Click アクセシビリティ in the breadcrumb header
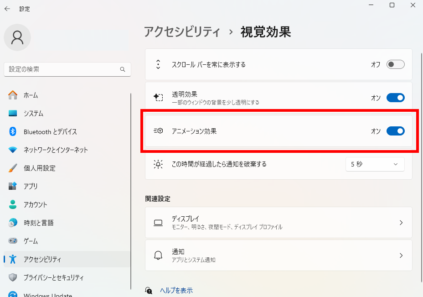The image size is (423, 297). [x=181, y=32]
